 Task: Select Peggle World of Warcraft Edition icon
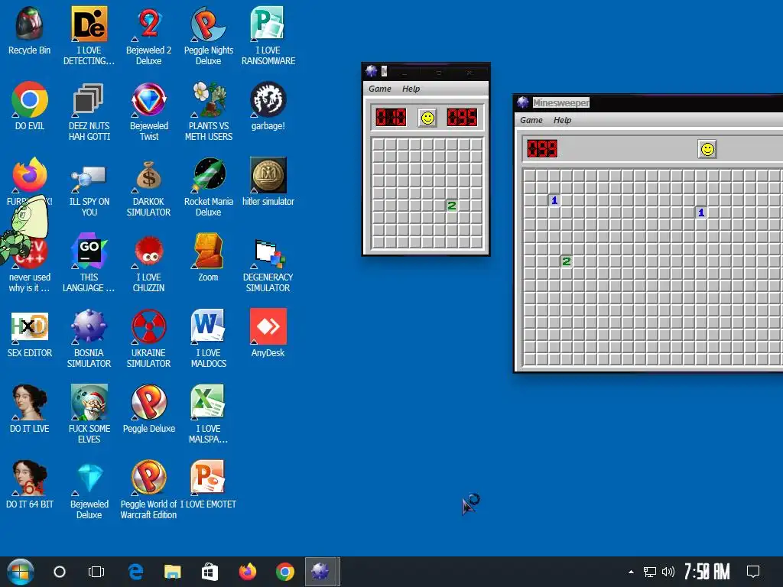click(148, 478)
